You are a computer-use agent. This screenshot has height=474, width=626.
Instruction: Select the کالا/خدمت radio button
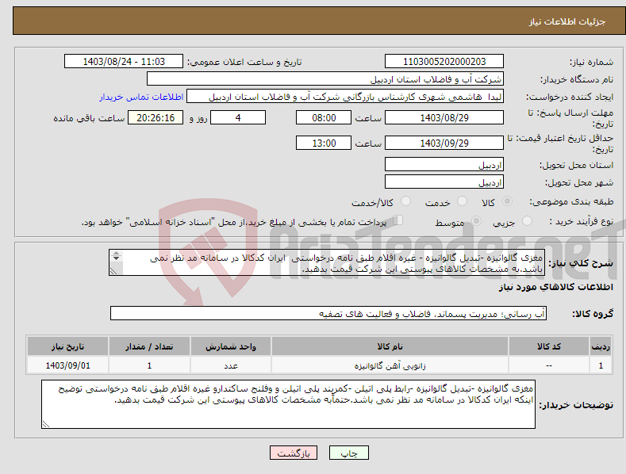pos(405,201)
